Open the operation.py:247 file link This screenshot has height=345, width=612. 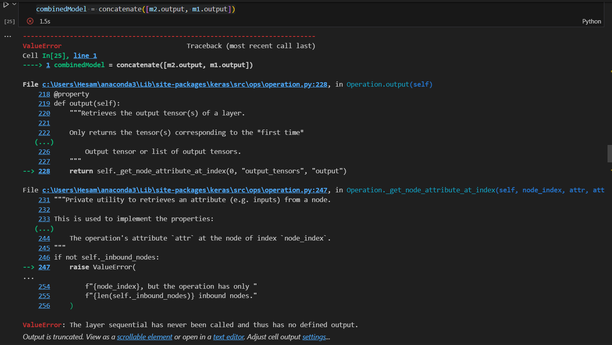pyautogui.click(x=185, y=190)
